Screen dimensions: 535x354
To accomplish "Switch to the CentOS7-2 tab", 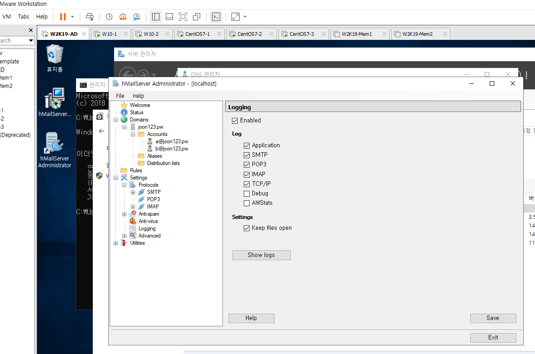I will click(x=251, y=34).
